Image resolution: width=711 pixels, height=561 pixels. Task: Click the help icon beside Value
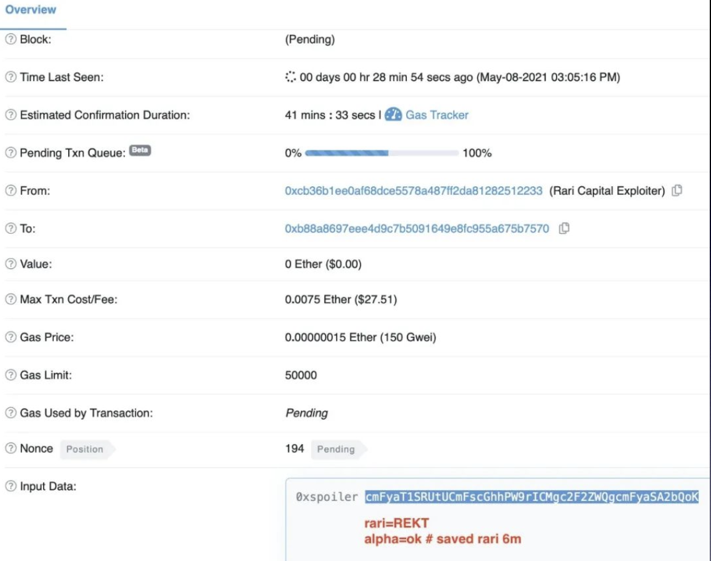pyautogui.click(x=11, y=264)
